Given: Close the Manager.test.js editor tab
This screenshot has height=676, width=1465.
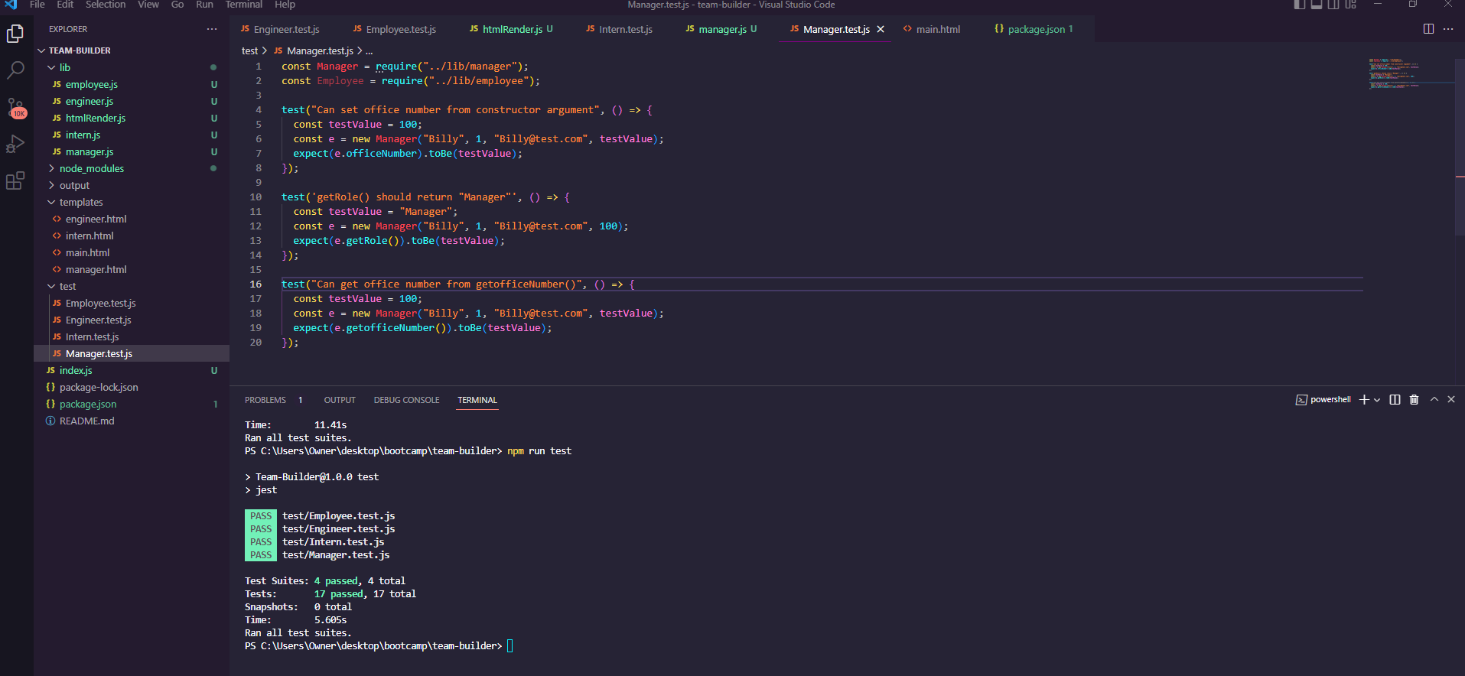Looking at the screenshot, I should click(881, 29).
